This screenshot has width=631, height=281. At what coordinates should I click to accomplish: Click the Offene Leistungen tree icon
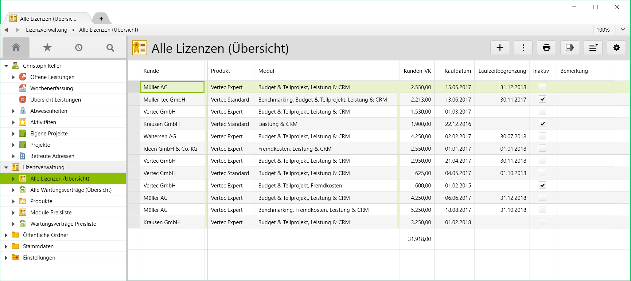click(23, 77)
